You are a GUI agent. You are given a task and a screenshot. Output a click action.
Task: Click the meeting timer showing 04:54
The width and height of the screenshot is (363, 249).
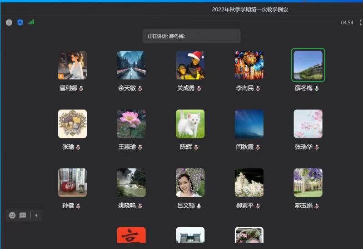(347, 23)
